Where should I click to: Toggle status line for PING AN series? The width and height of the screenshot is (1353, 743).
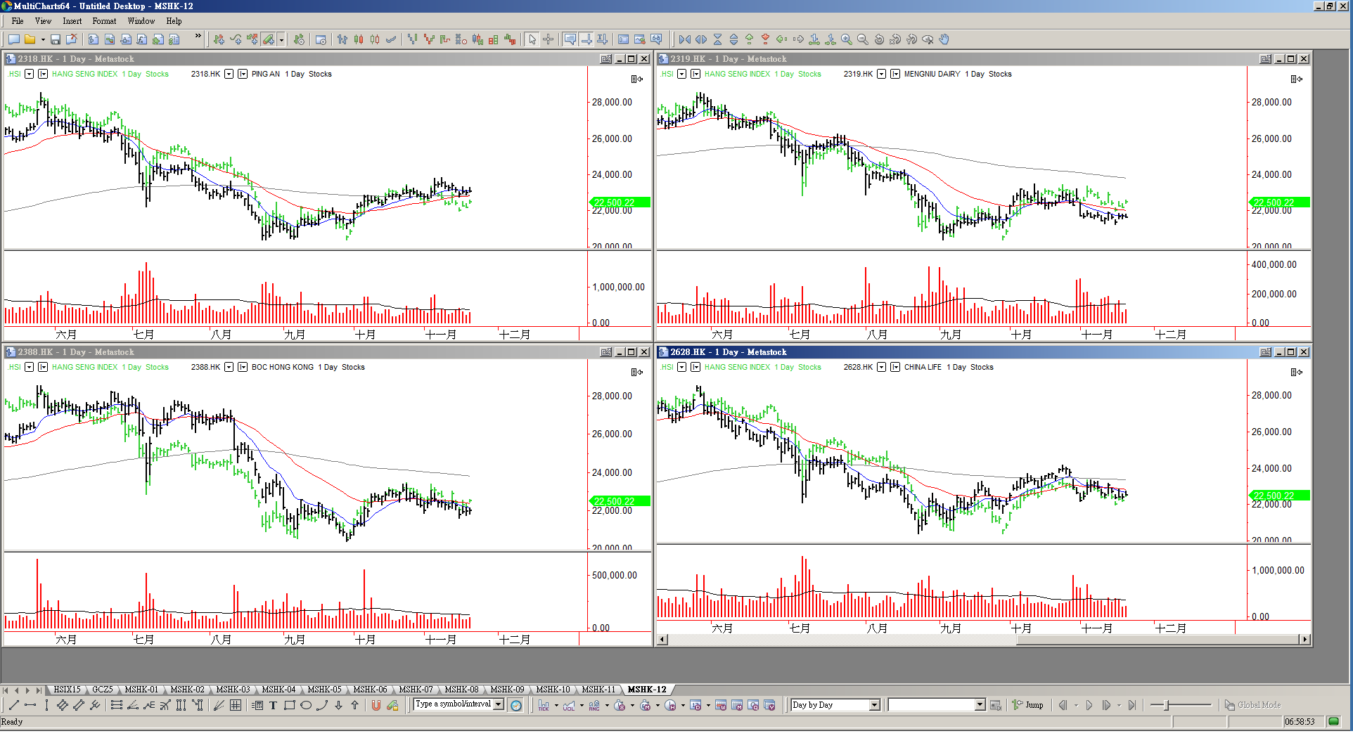243,74
